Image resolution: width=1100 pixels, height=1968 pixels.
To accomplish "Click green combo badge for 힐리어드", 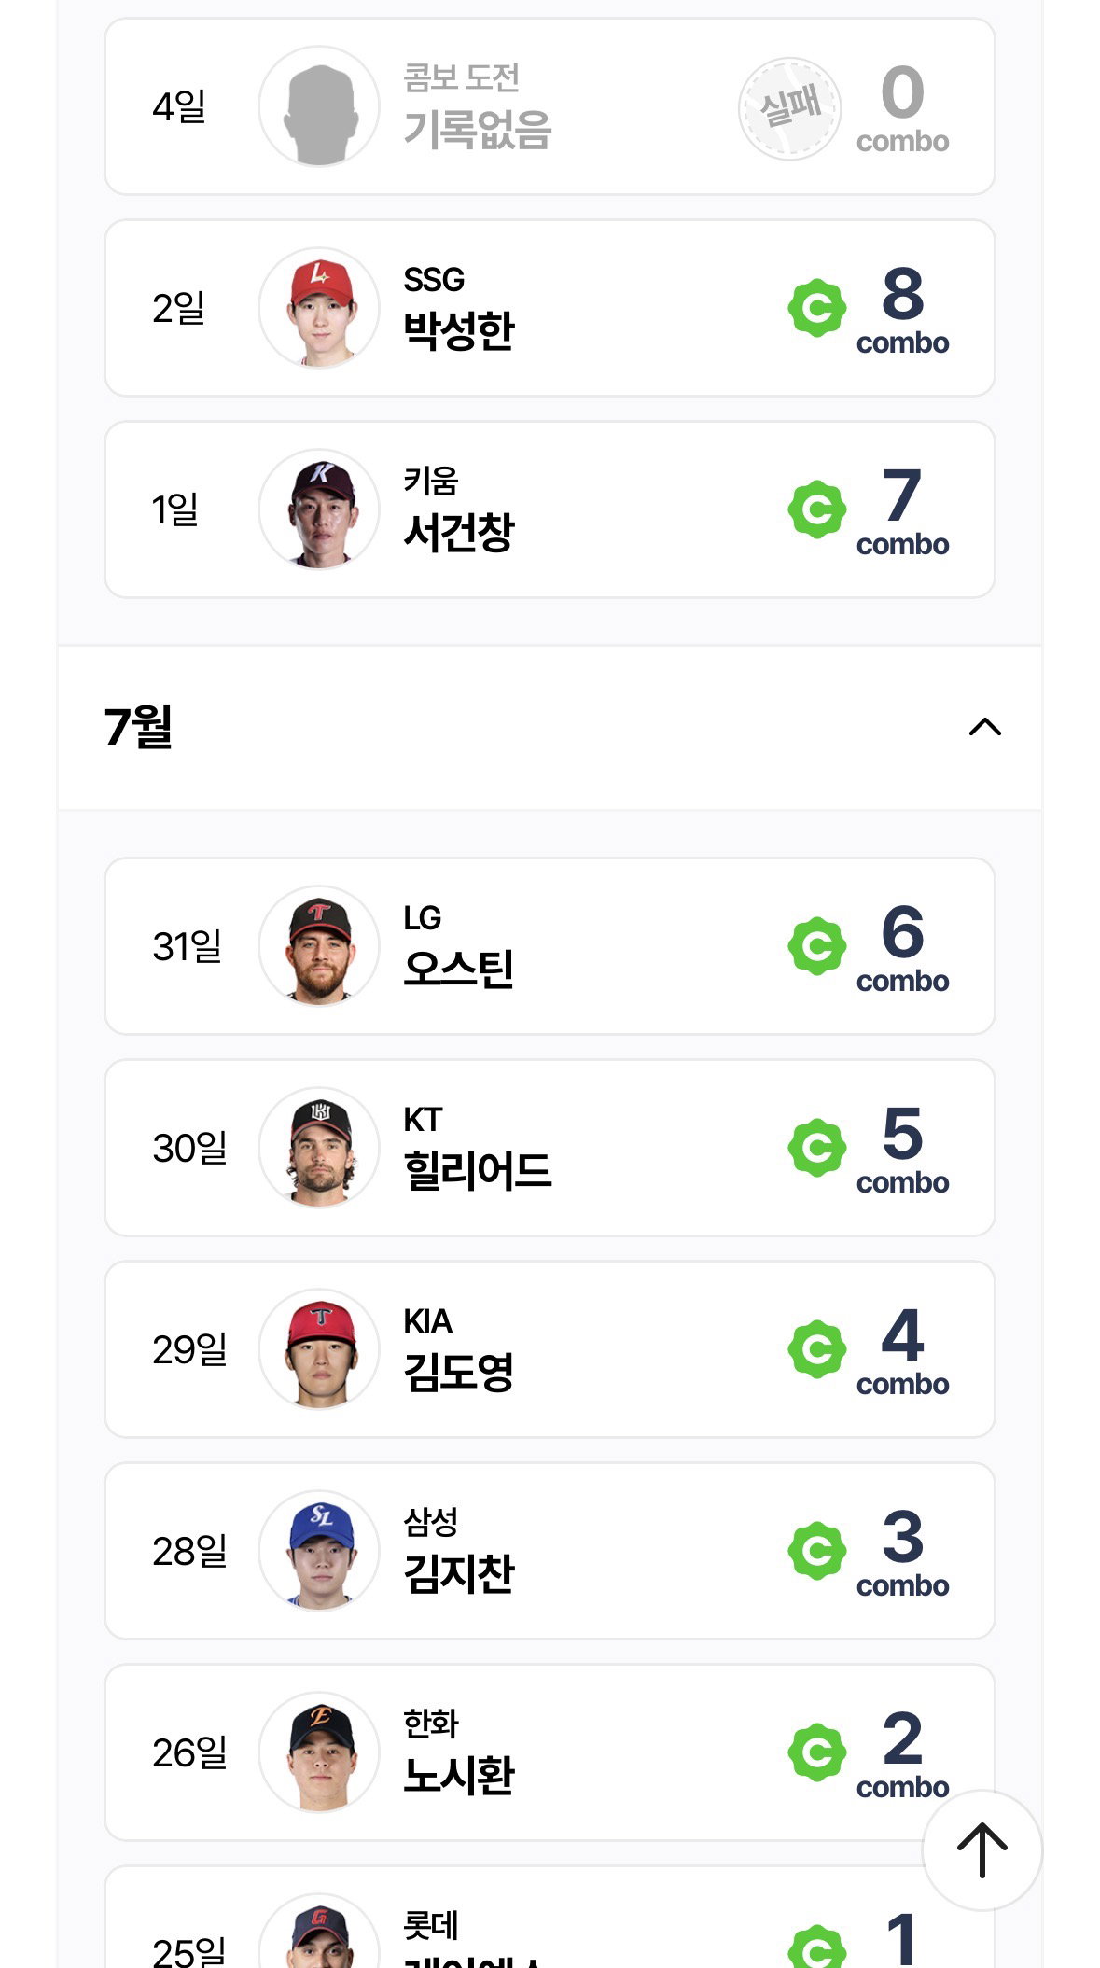I will point(817,1148).
